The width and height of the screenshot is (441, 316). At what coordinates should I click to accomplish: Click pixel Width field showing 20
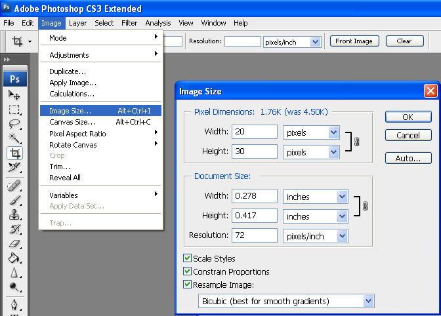(255, 132)
